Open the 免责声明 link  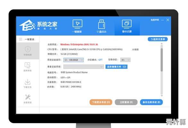tap(155, 20)
